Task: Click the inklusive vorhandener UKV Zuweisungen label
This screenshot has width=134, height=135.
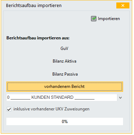Action: pyautogui.click(x=51, y=109)
